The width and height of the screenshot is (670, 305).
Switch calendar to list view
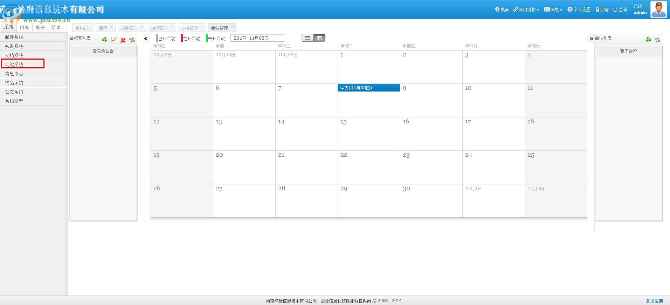tap(308, 38)
